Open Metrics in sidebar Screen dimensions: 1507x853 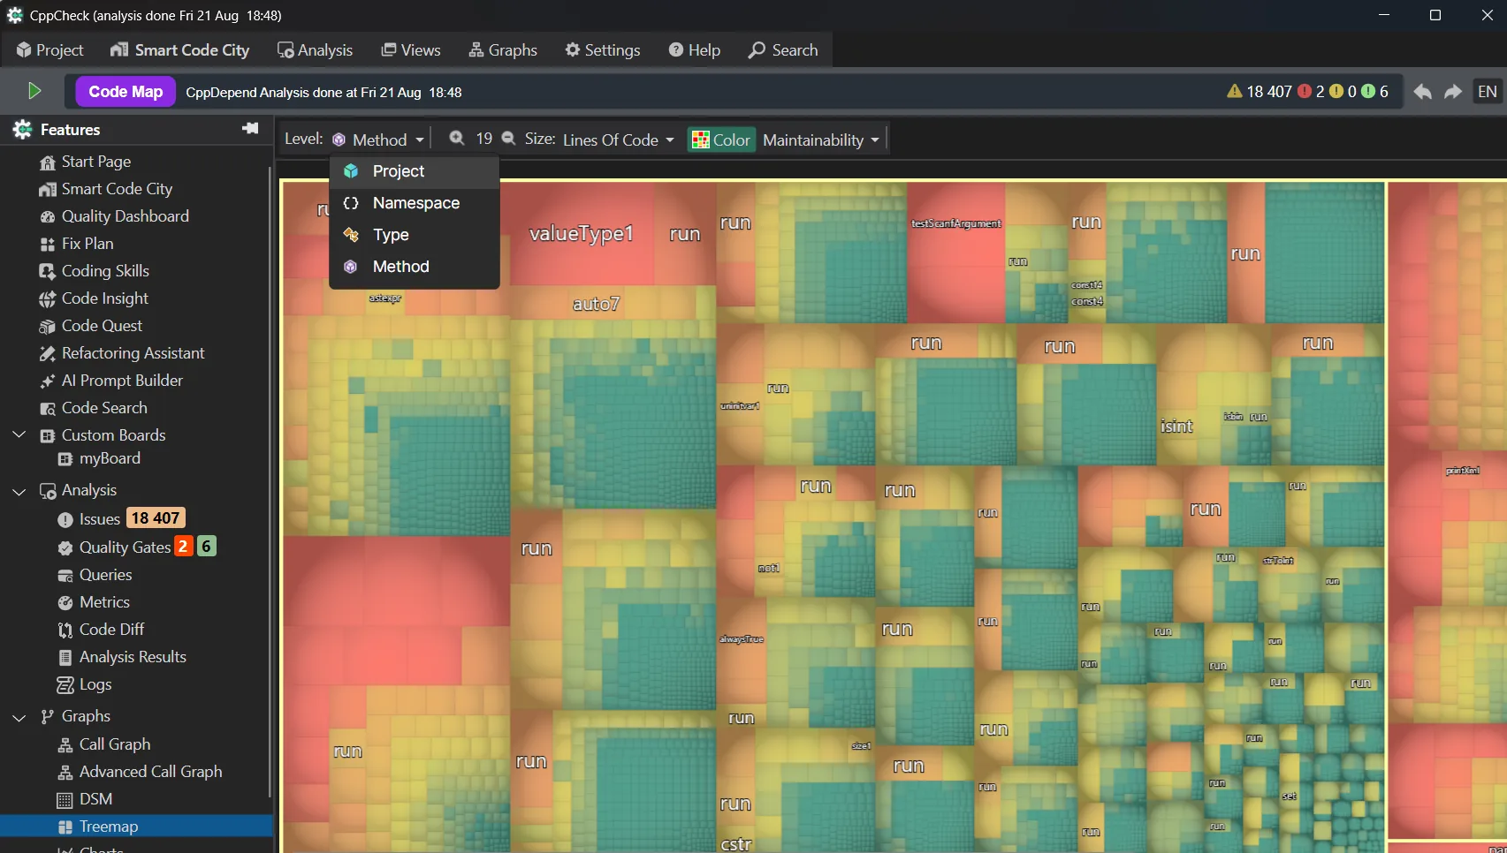pos(104,602)
